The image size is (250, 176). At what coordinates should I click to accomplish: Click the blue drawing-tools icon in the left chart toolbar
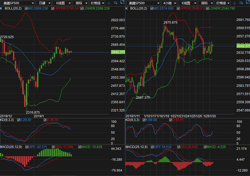(115, 2)
